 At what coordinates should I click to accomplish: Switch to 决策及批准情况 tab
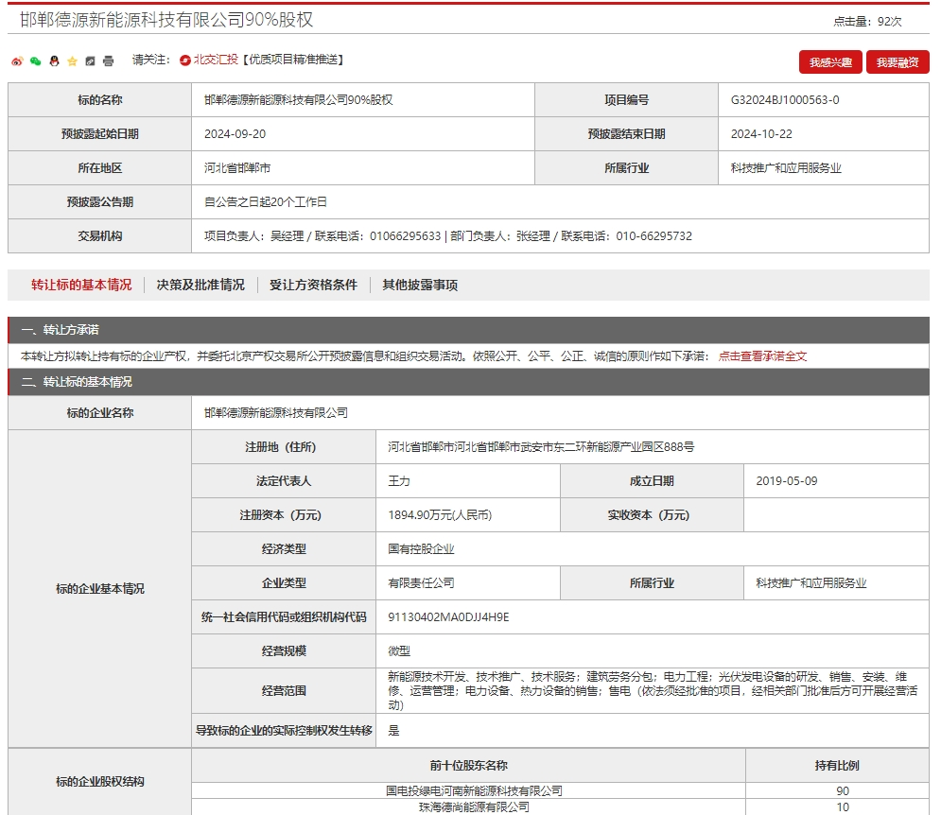point(200,285)
